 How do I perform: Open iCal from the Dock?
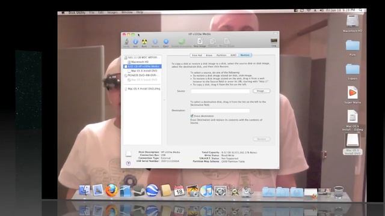click(x=179, y=191)
